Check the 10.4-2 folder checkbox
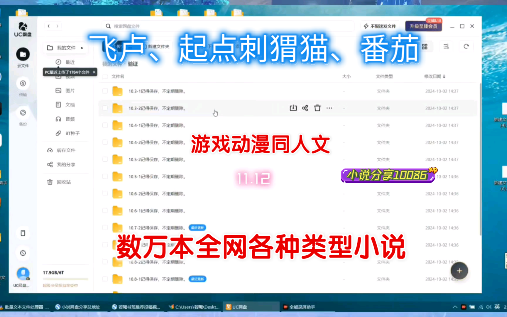This screenshot has height=317, width=507. click(105, 142)
